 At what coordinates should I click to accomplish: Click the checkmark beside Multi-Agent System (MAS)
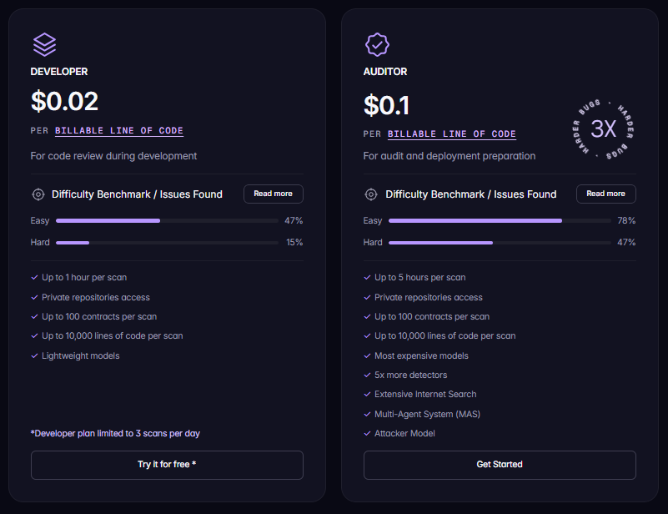coord(365,414)
